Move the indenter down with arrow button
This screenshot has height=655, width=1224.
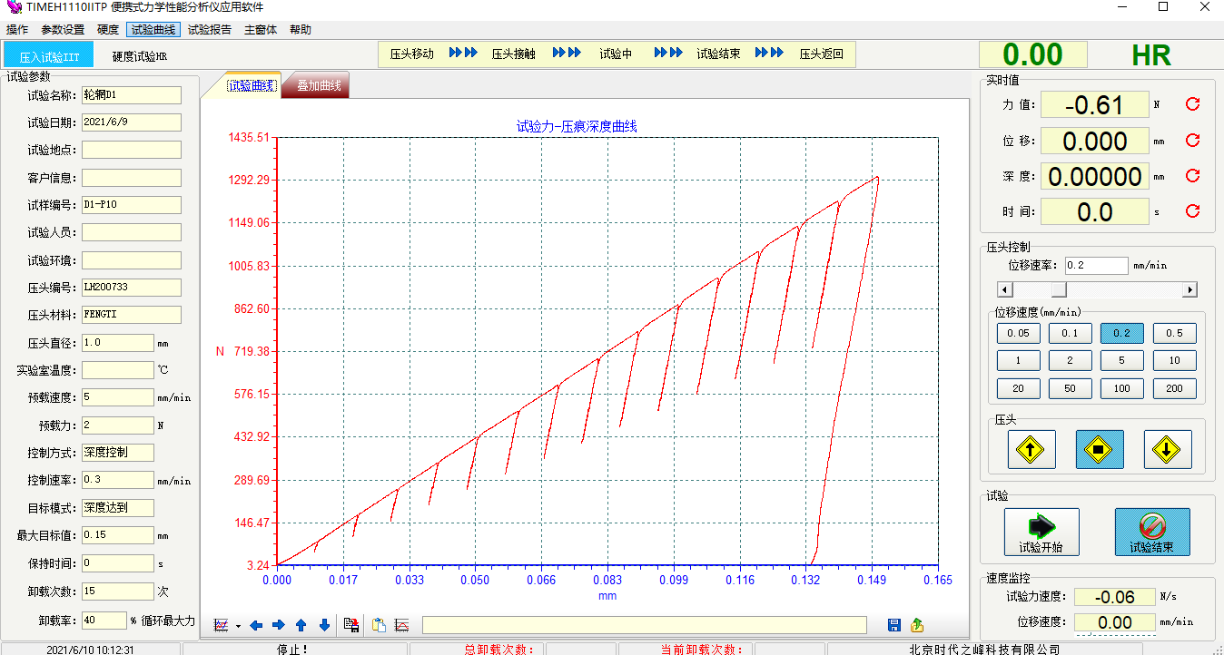click(1167, 449)
